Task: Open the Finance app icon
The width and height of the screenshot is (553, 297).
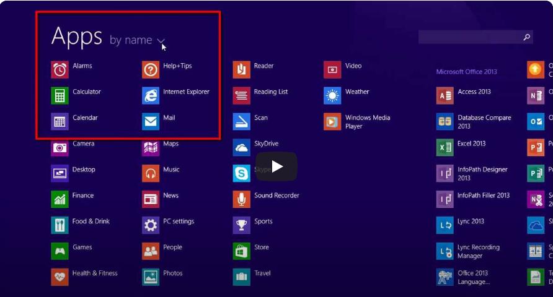Action: [60, 199]
